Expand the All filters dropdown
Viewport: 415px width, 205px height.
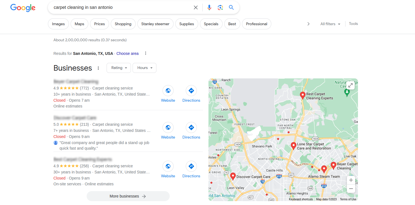point(330,24)
